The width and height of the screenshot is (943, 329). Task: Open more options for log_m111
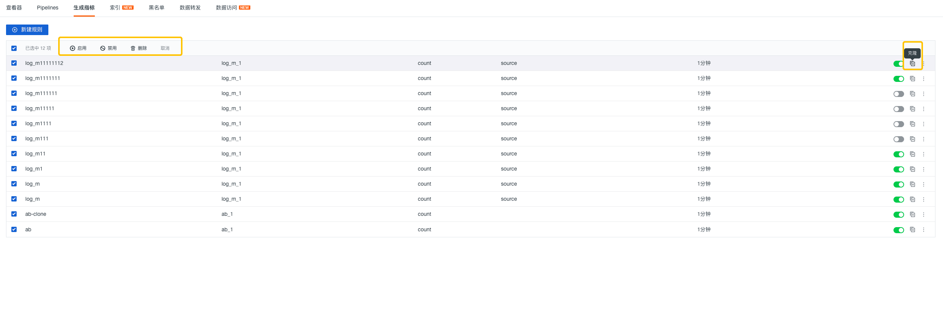point(924,139)
